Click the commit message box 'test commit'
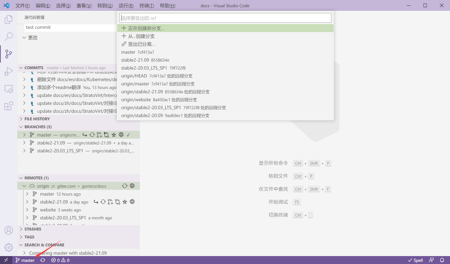 coord(71,27)
